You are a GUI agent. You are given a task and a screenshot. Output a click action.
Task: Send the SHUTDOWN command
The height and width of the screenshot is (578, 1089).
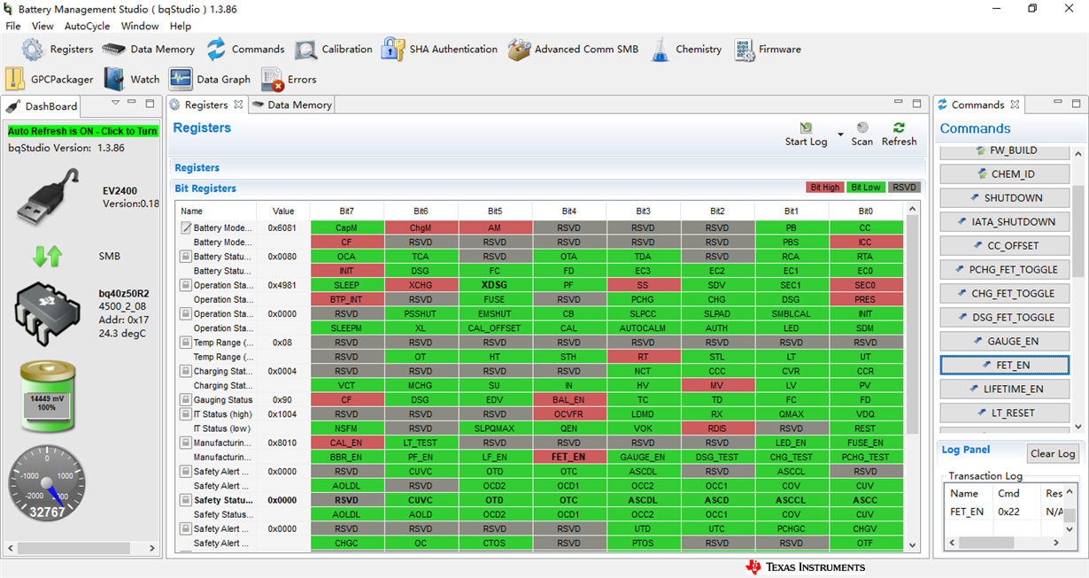[1006, 197]
